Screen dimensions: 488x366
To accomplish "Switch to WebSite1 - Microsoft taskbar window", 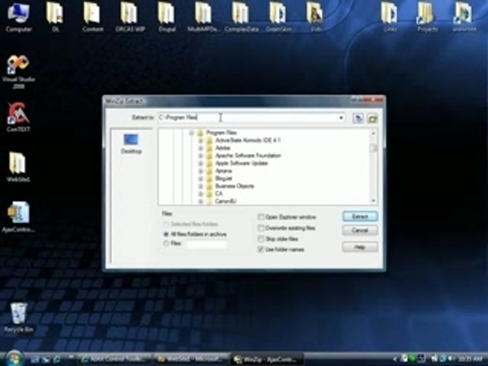I will (x=192, y=359).
